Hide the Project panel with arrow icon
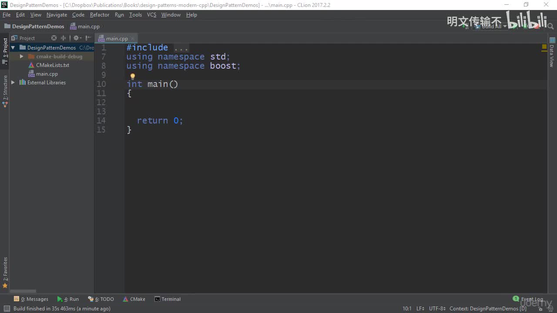This screenshot has height=313, width=557. coord(88,38)
